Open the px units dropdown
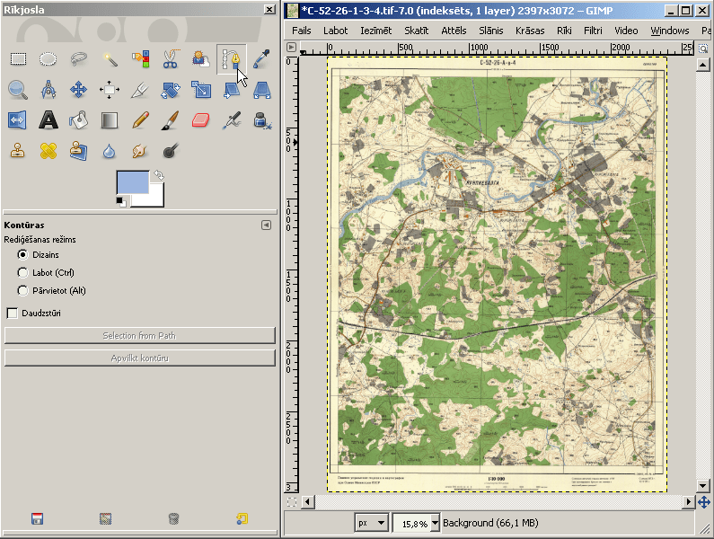 [371, 523]
